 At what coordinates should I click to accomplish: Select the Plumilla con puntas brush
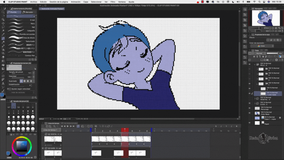21,34
